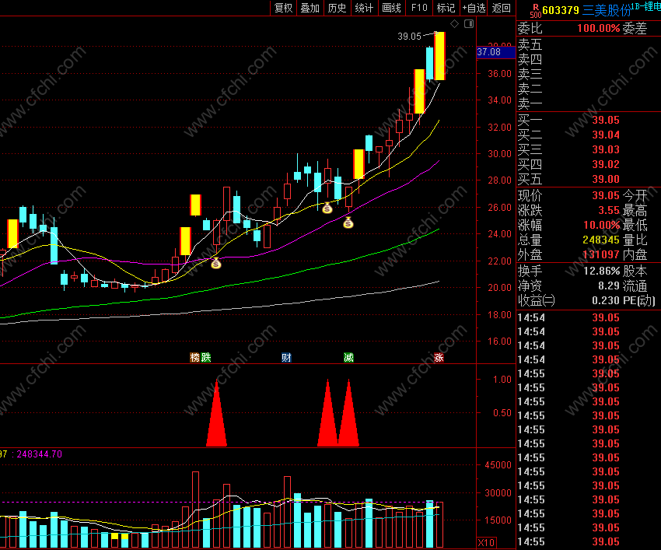Viewport: 661px width, 550px height.
Task: Open the F10 company info page
Action: (x=419, y=8)
